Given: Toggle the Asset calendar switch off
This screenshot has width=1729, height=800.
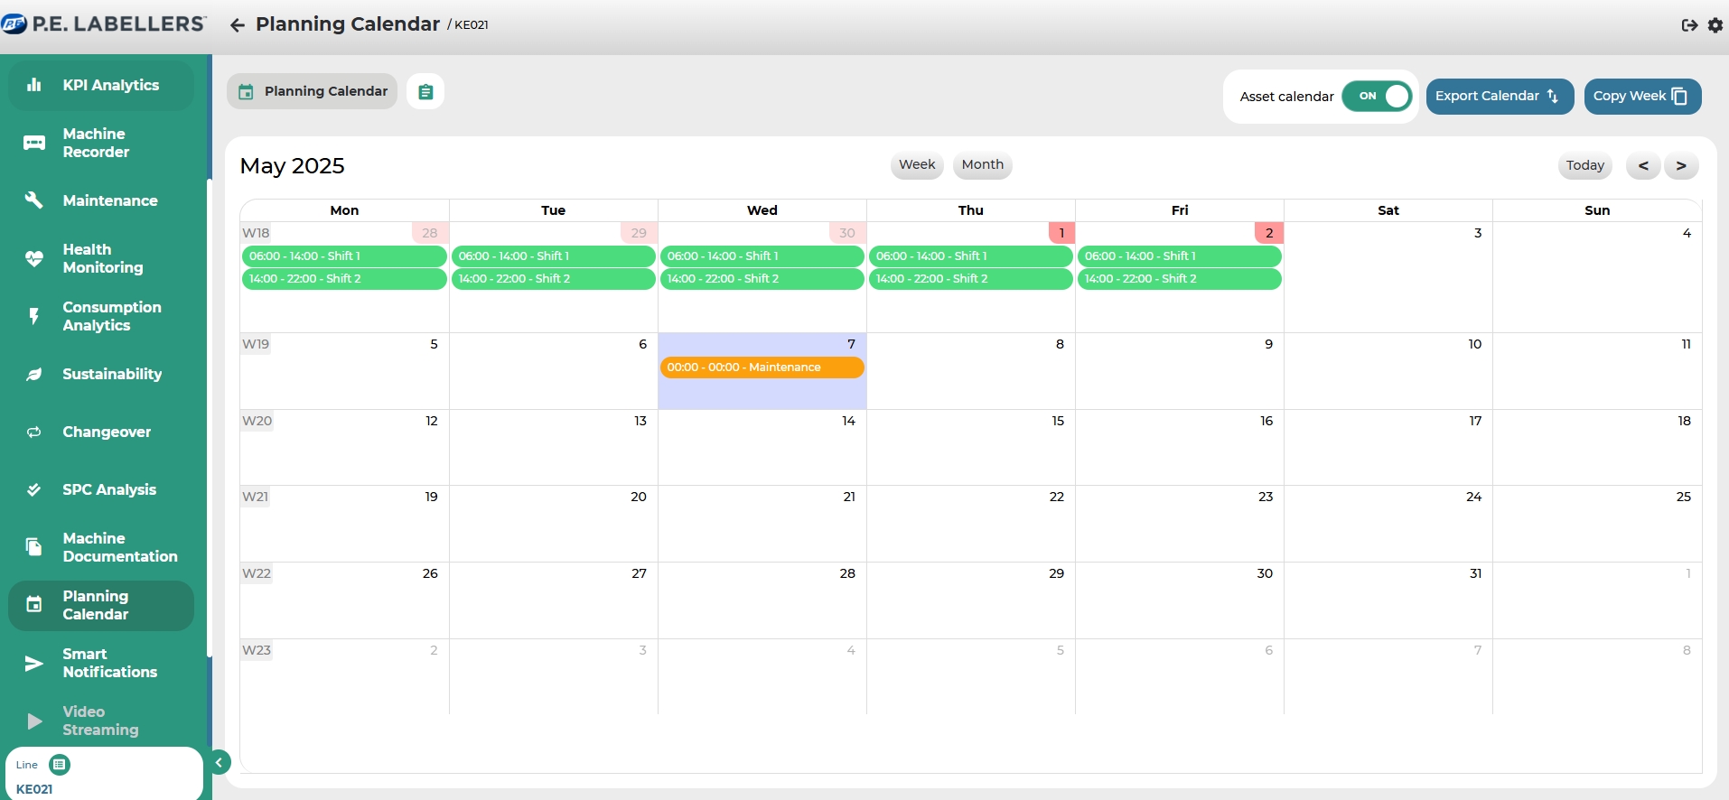Looking at the screenshot, I should point(1376,97).
